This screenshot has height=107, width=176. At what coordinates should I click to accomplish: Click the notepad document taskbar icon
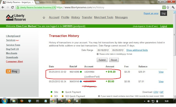[46, 101]
